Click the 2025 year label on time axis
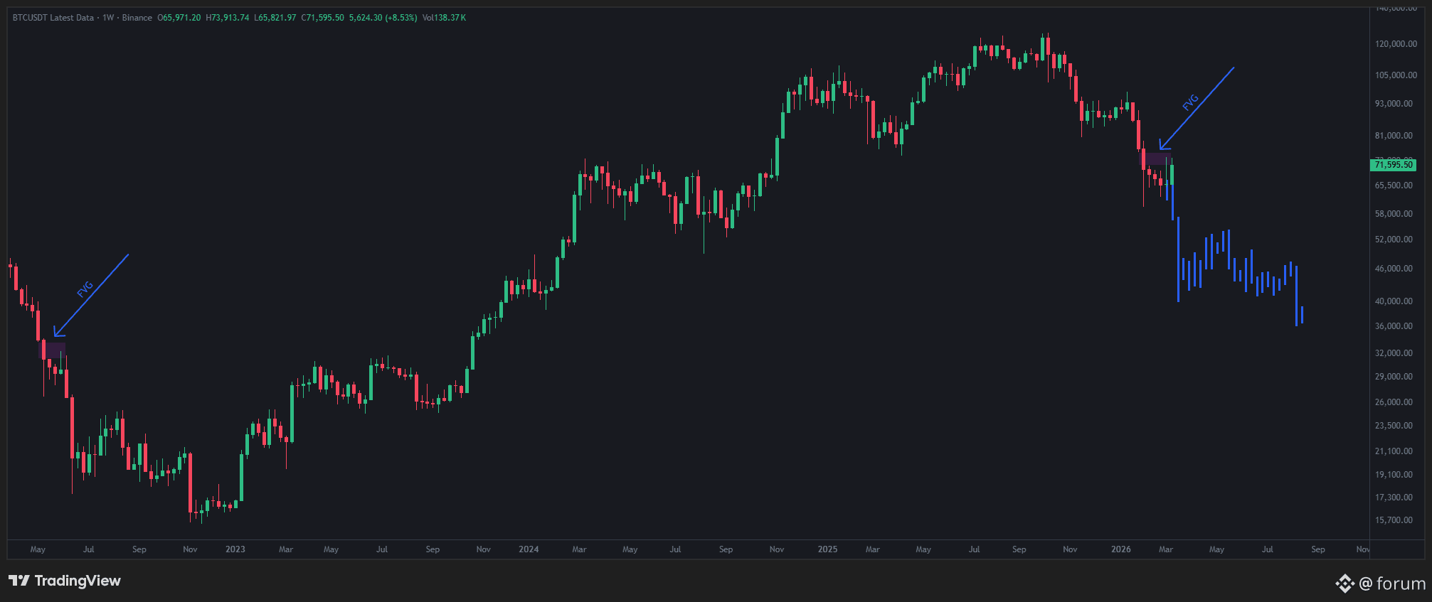This screenshot has width=1432, height=602. pyautogui.click(x=827, y=549)
